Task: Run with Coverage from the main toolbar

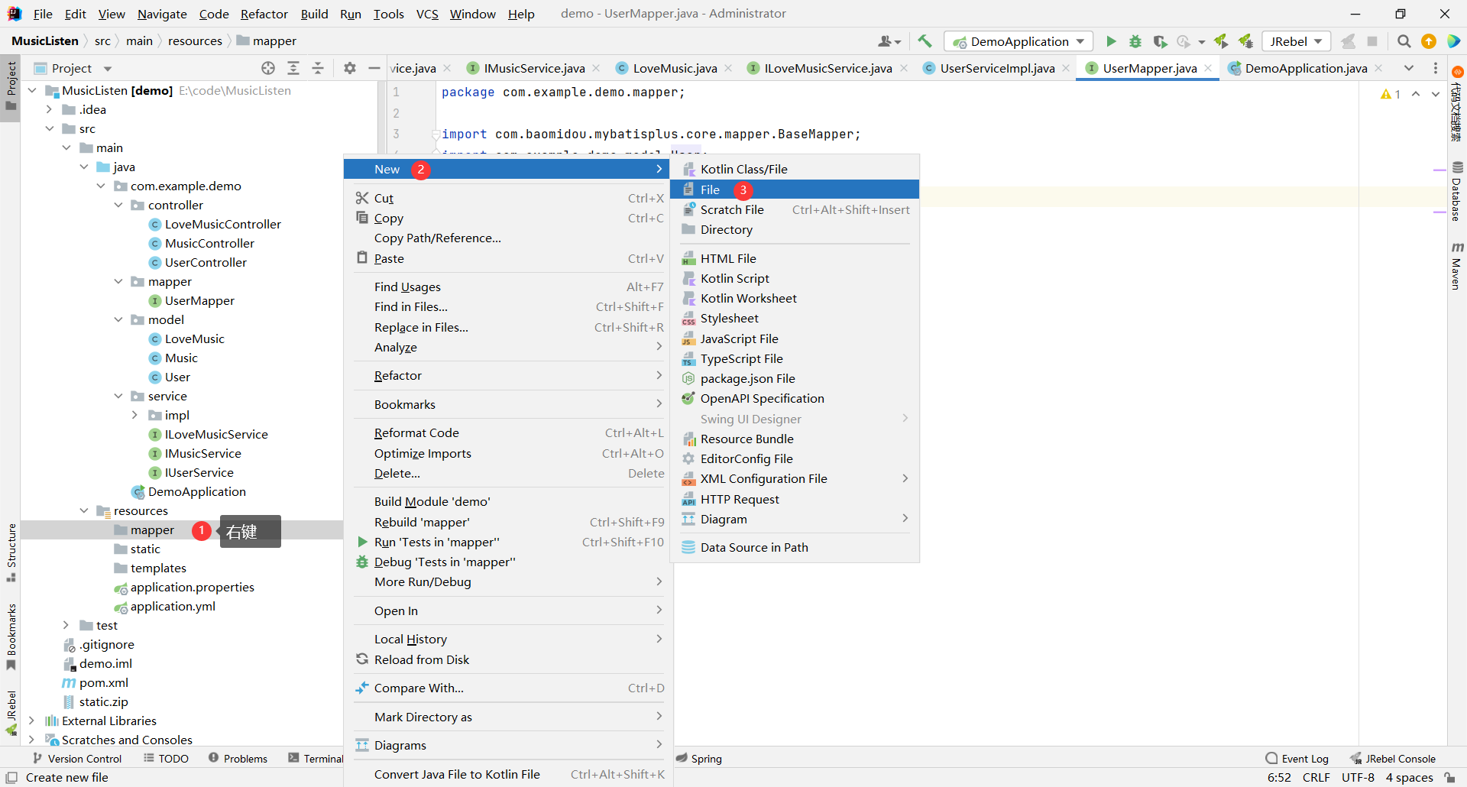Action: (1160, 41)
